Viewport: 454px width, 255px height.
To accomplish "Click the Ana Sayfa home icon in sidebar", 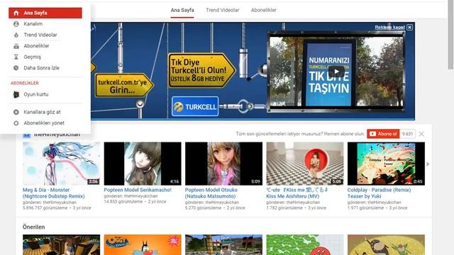I will point(16,13).
